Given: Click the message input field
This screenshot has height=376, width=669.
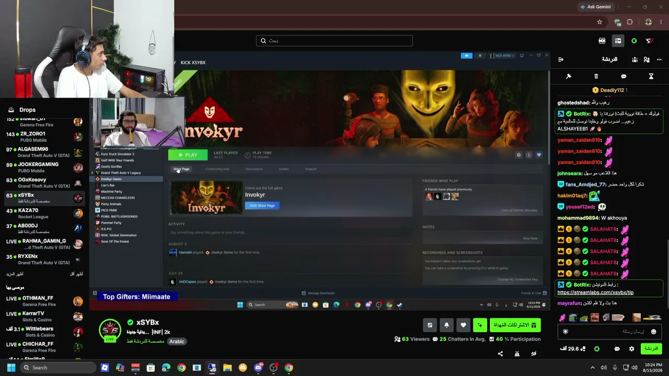Looking at the screenshot, I should coord(609,332).
